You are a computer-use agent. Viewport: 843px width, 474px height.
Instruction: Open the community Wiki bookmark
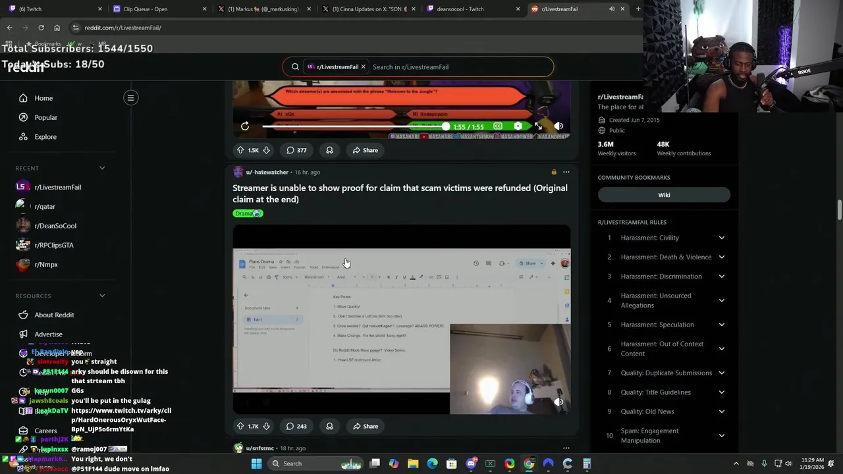click(x=664, y=195)
